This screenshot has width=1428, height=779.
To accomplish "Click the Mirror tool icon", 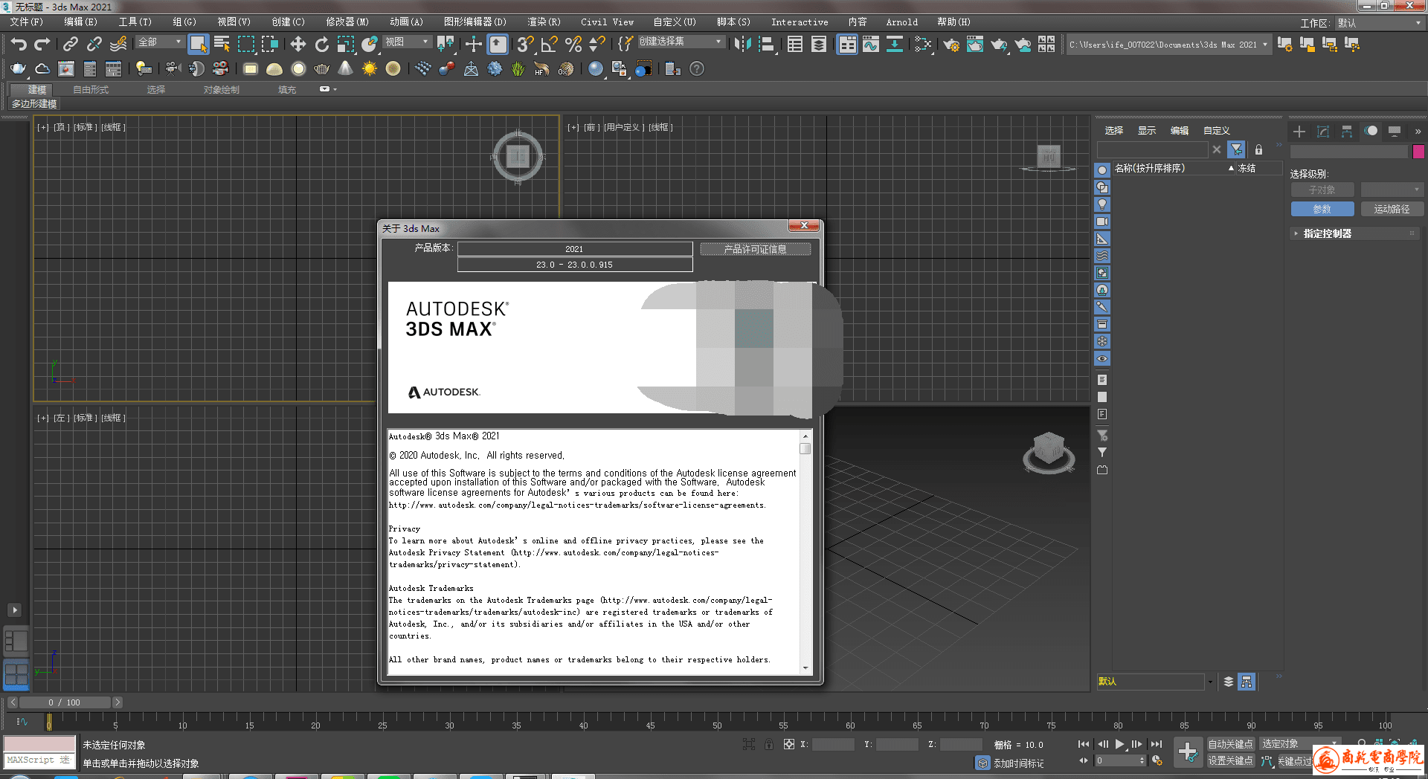I will (x=742, y=45).
